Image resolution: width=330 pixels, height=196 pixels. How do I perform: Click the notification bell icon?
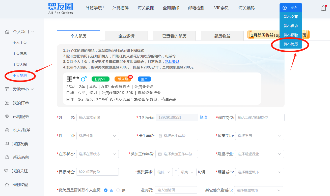click(x=324, y=8)
